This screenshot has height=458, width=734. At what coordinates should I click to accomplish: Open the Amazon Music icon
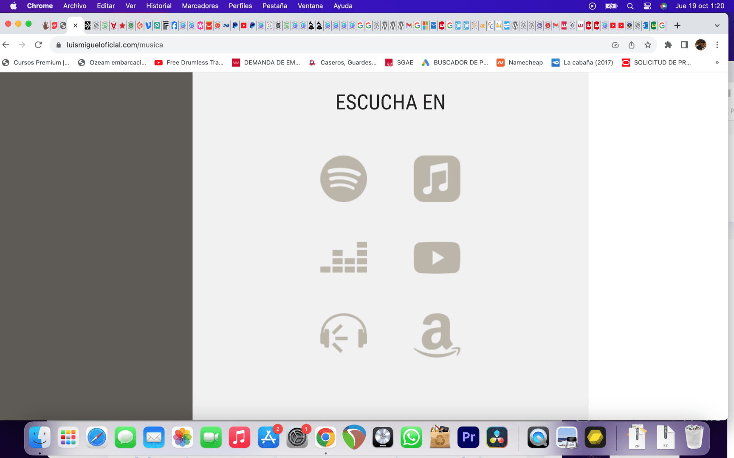click(x=437, y=335)
